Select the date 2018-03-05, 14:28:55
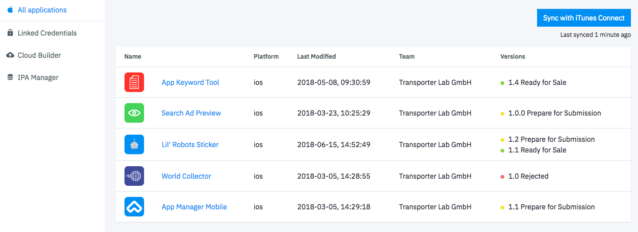638x232 pixels. (x=333, y=176)
